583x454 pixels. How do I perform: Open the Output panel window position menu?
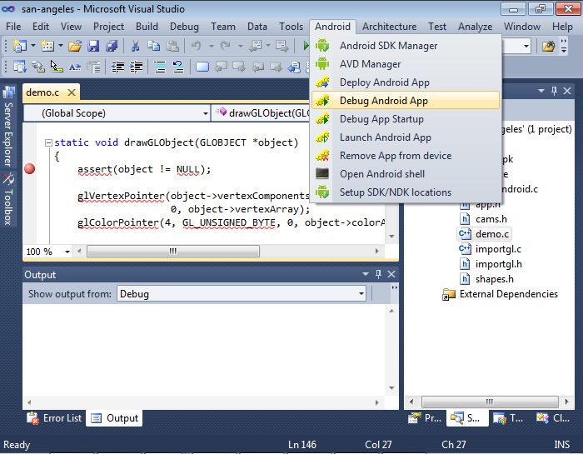coord(366,274)
